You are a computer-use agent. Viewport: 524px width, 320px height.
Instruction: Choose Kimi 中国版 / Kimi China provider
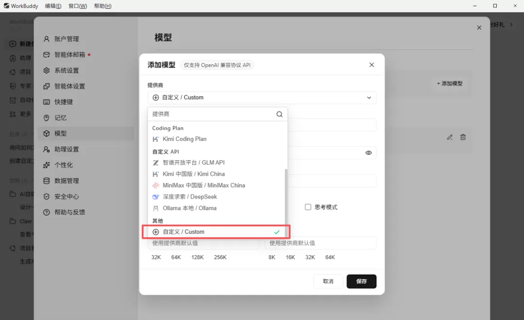pyautogui.click(x=216, y=174)
